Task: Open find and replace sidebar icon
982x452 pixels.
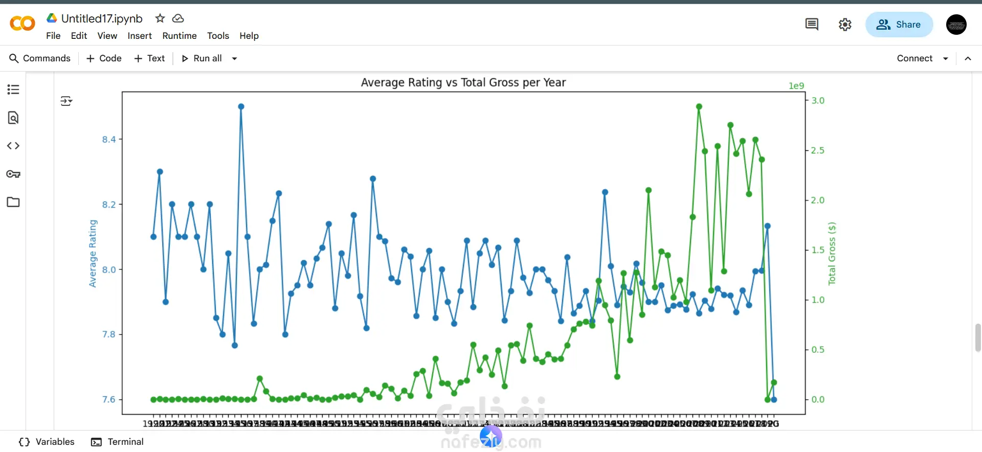Action: tap(13, 118)
